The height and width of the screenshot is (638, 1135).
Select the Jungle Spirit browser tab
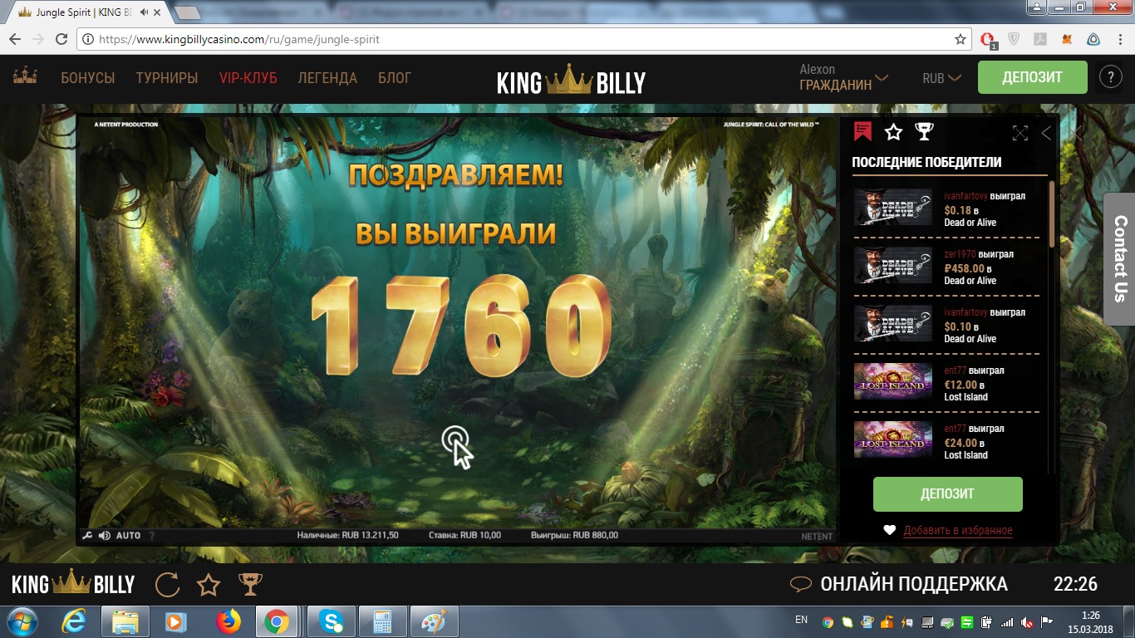[x=86, y=12]
